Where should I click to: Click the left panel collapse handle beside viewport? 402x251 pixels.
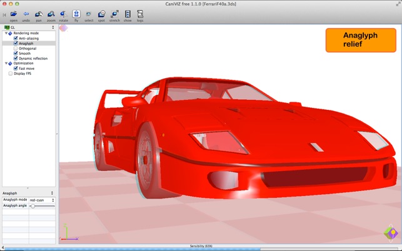click(x=57, y=134)
